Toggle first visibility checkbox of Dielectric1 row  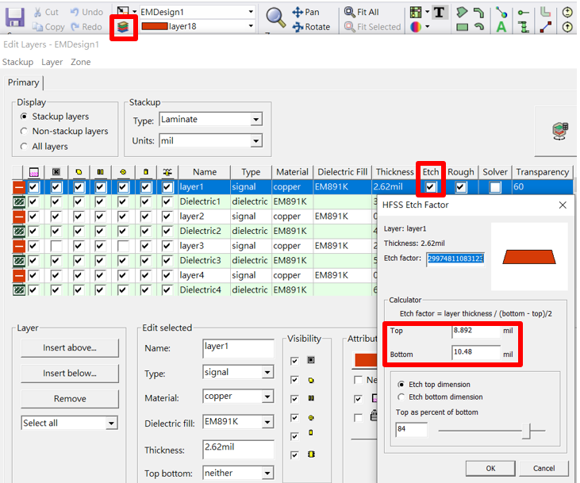pyautogui.click(x=33, y=201)
